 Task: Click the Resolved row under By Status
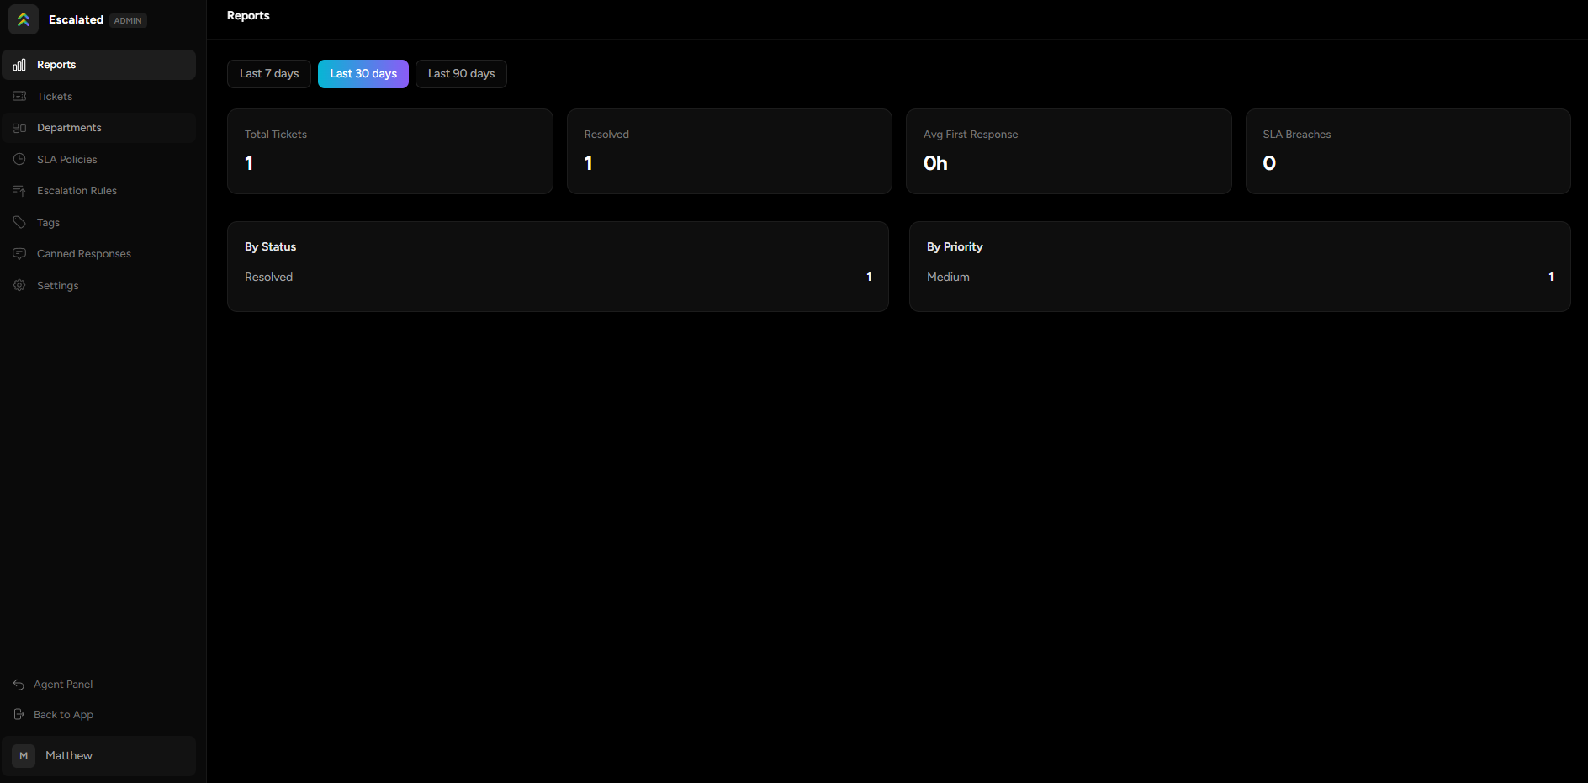[558, 277]
